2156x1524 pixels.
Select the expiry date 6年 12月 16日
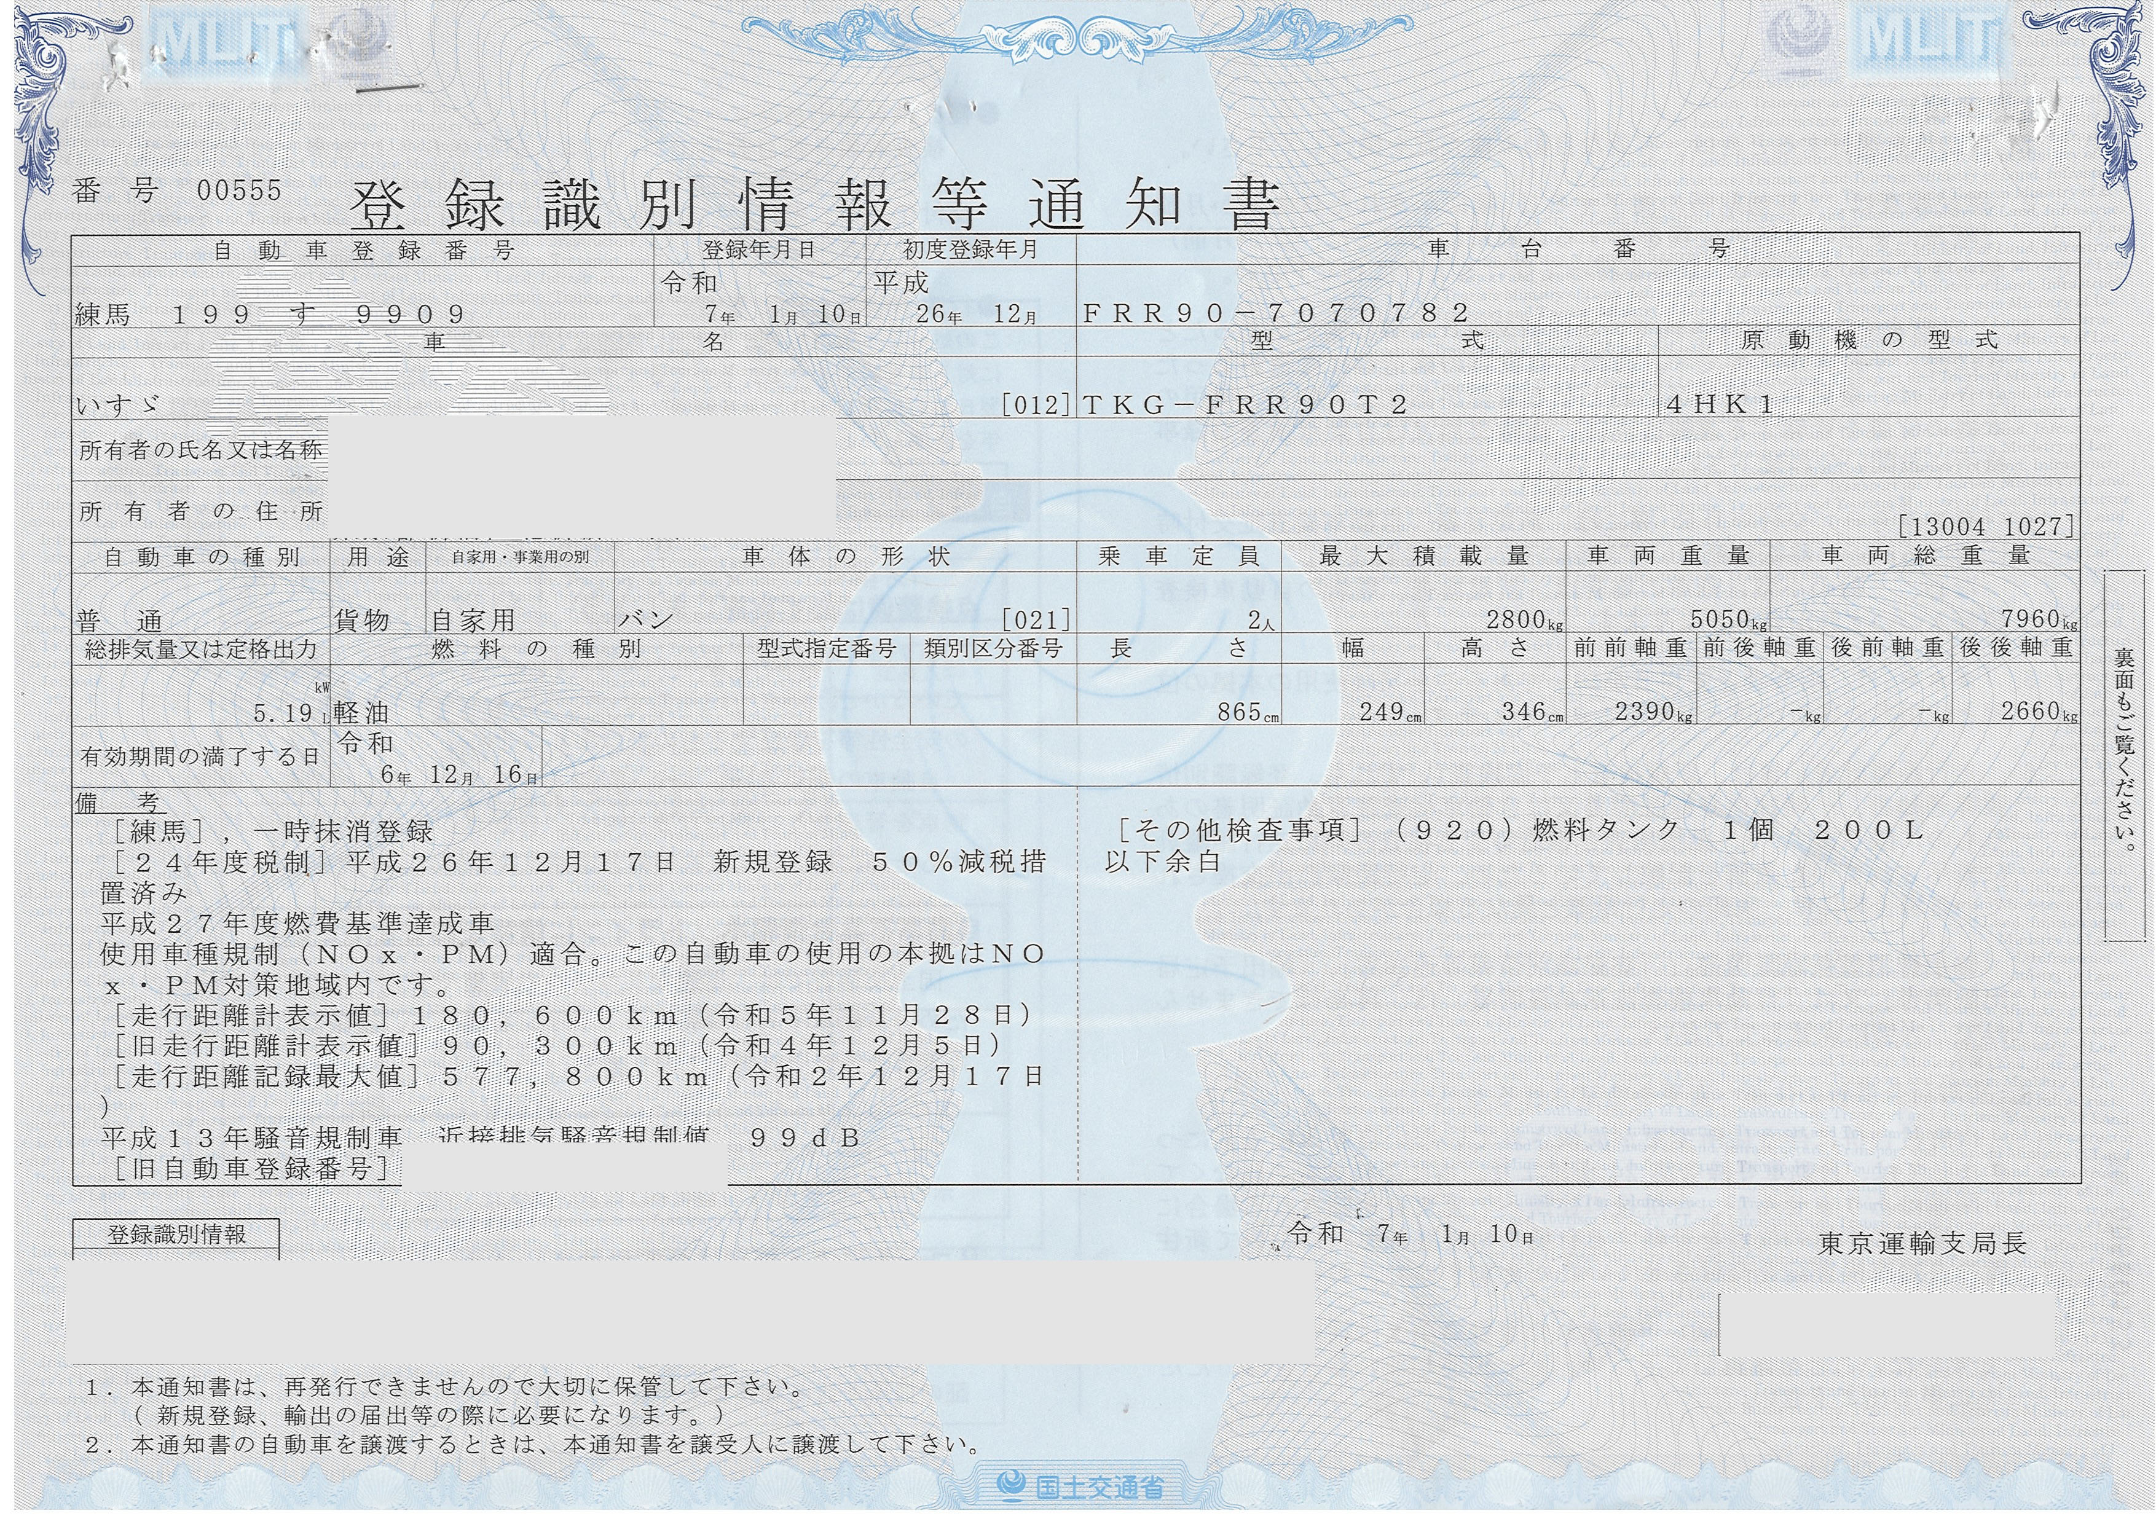[x=460, y=775]
